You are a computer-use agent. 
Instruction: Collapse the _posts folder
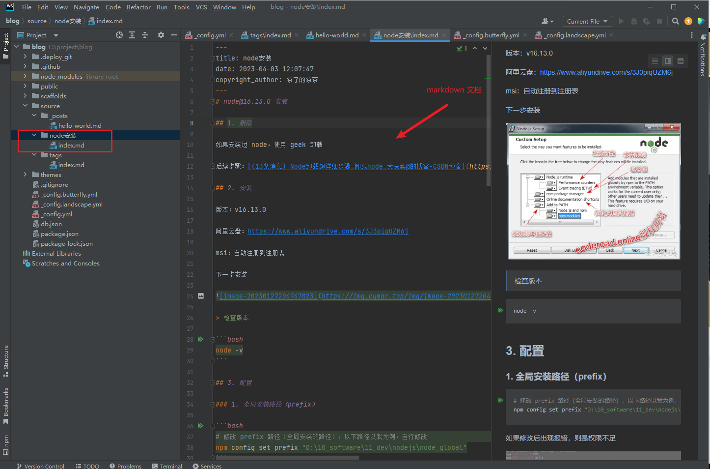[x=34, y=116]
